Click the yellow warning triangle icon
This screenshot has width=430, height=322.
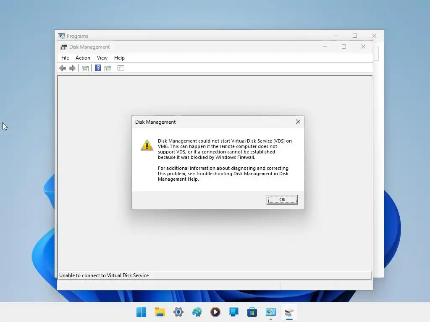pyautogui.click(x=147, y=145)
